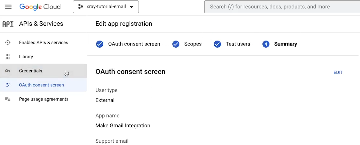Open Enabled APIs & services page
360x145 pixels.
click(43, 43)
